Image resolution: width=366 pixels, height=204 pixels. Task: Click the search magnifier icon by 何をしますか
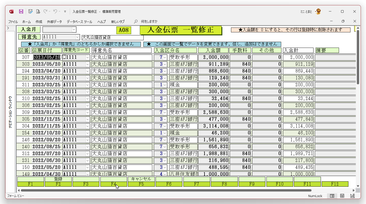136,21
